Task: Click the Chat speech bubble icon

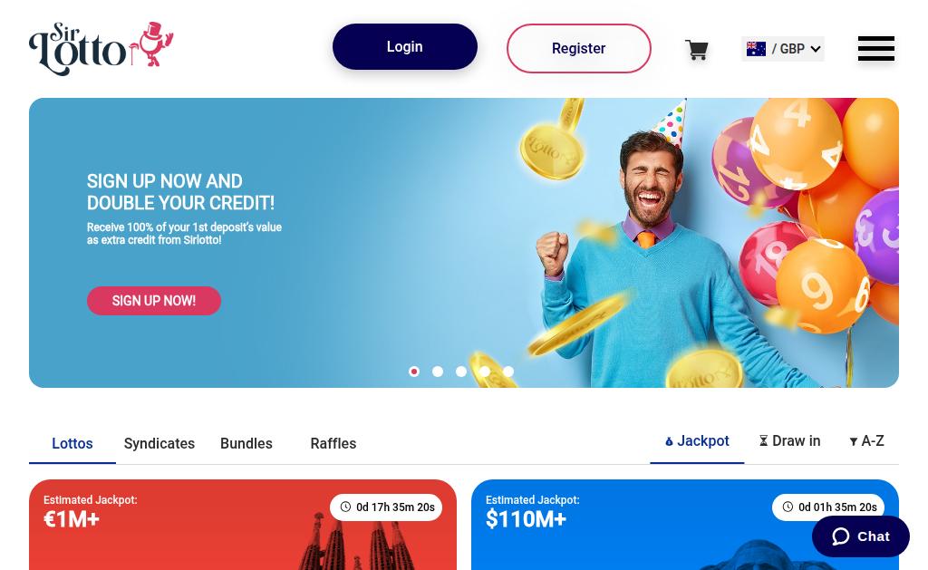Action: pos(841,536)
